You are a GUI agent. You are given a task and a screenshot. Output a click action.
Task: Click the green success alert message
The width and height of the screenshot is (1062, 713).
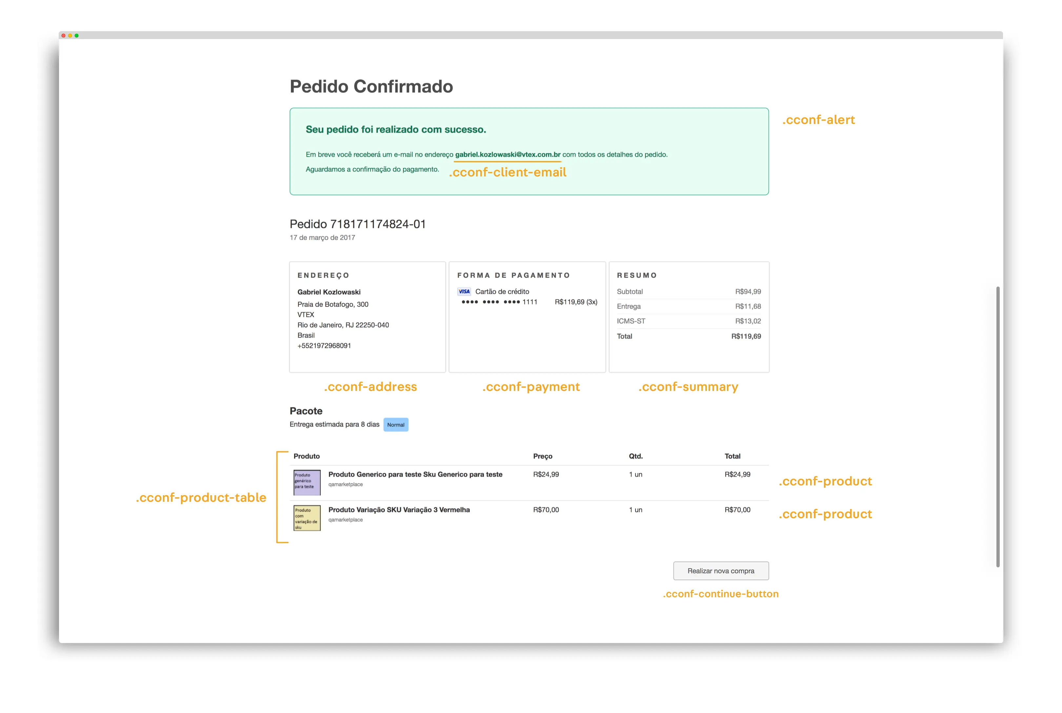click(395, 130)
